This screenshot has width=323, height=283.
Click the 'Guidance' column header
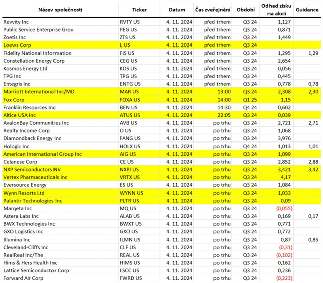point(306,10)
